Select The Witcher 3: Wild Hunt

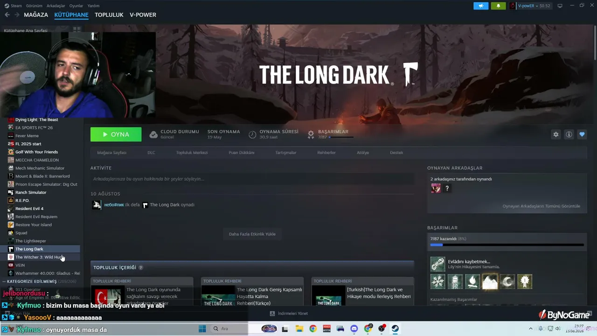(41, 257)
